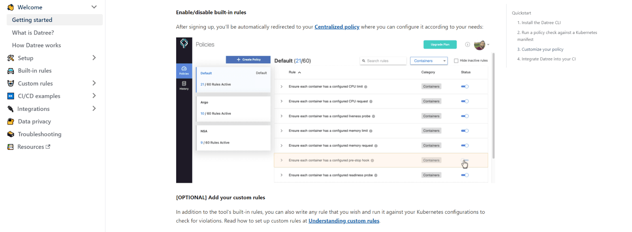Image resolution: width=632 pixels, height=232 pixels.
Task: Click the Setup tools icon in sidebar
Action: pos(11,58)
